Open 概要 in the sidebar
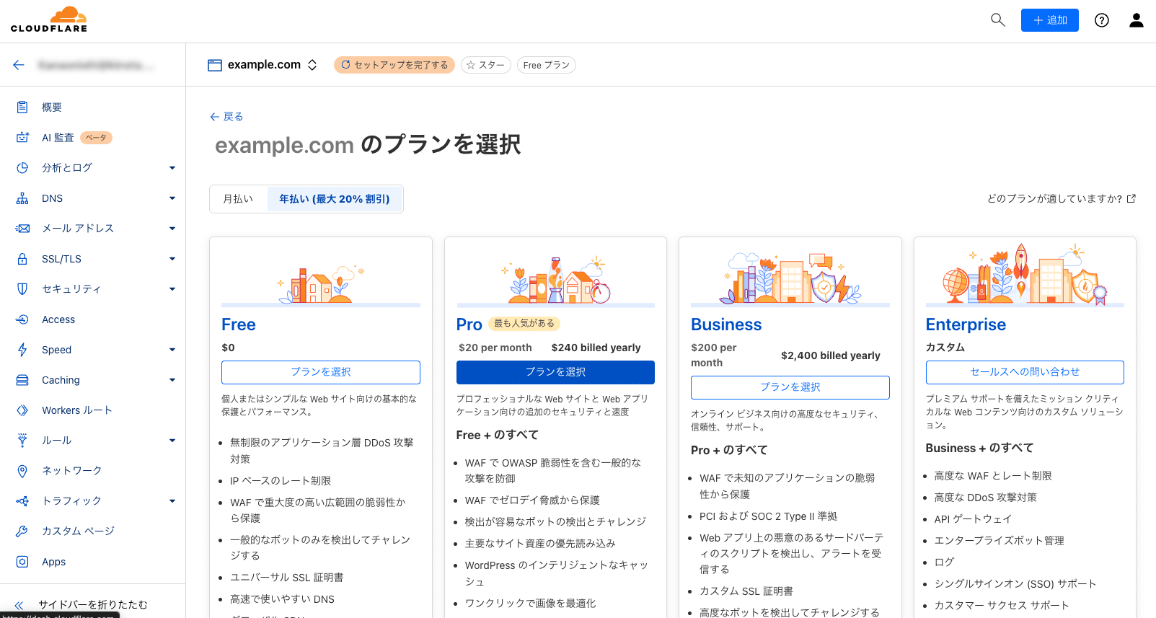The height and width of the screenshot is (618, 1156). 51,107
